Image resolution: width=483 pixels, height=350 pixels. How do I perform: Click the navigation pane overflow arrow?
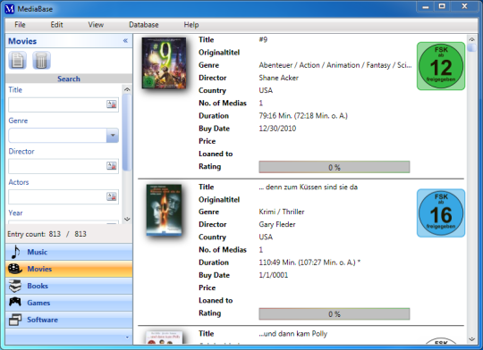coord(127,337)
